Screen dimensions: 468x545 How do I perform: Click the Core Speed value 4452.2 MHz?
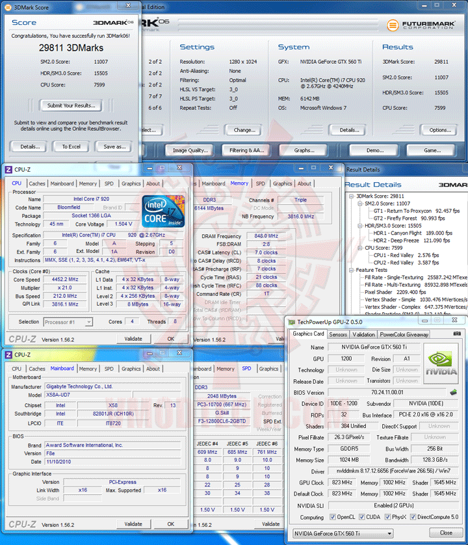[x=65, y=280]
